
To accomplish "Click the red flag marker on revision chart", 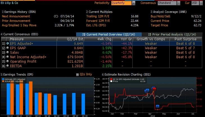I will pos(154,89).
